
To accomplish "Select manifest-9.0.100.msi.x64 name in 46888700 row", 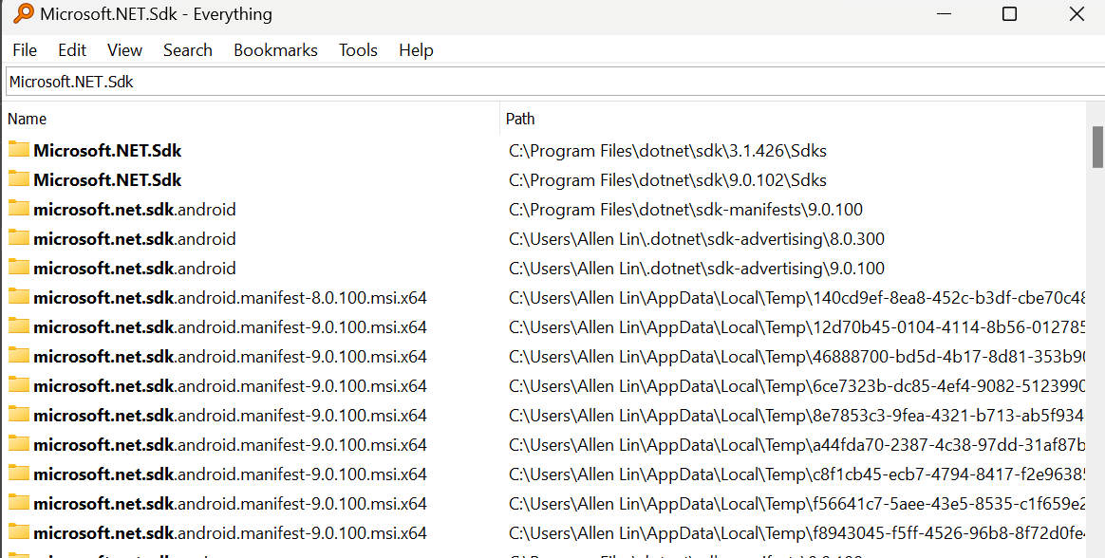I will coord(230,357).
